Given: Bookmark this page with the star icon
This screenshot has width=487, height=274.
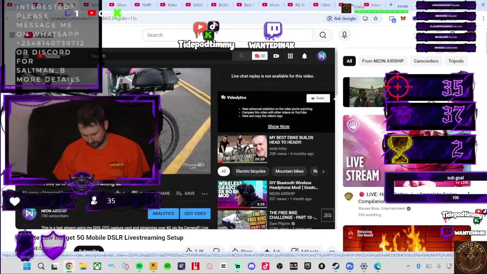Looking at the screenshot, I should 376,18.
